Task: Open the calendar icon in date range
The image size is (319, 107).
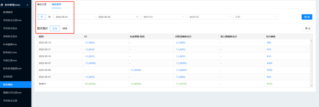Action: click(137, 17)
